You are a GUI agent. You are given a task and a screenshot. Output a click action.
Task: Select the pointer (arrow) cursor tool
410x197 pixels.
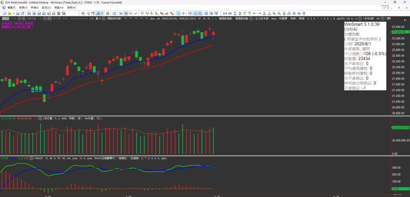pyautogui.click(x=178, y=13)
